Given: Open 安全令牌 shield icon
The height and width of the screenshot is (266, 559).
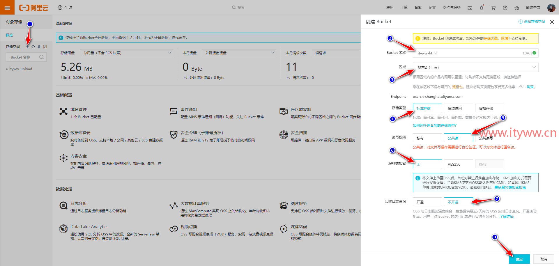Looking at the screenshot, I should [x=174, y=135].
